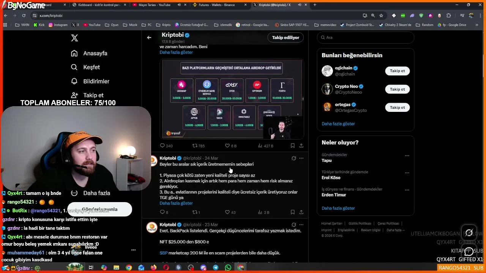This screenshot has width=486, height=273.
Task: Go back using profile header arrow
Action: 149,38
